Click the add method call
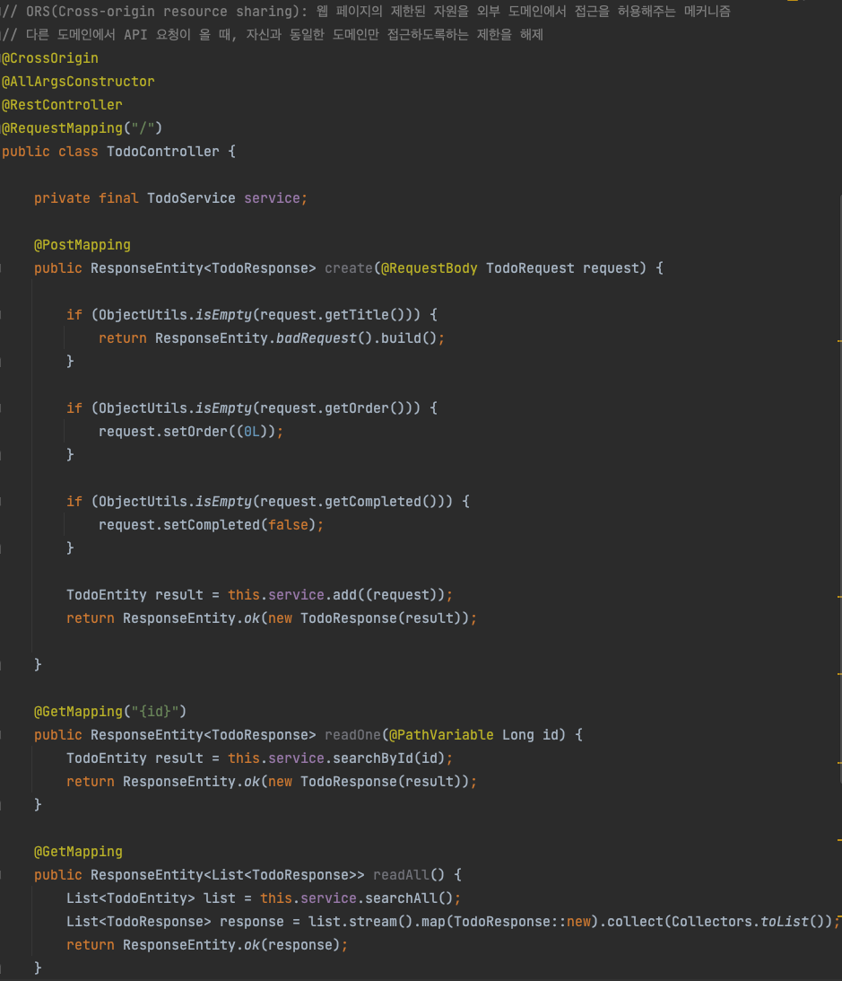 pyautogui.click(x=344, y=595)
